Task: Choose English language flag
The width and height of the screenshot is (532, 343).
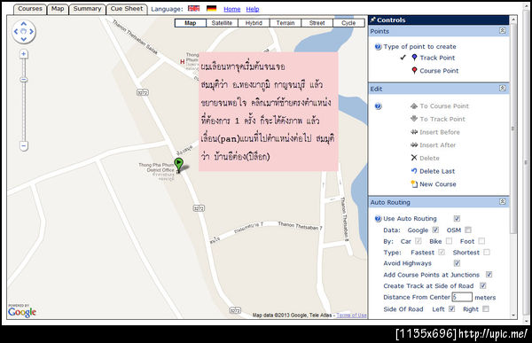Action: coord(193,9)
